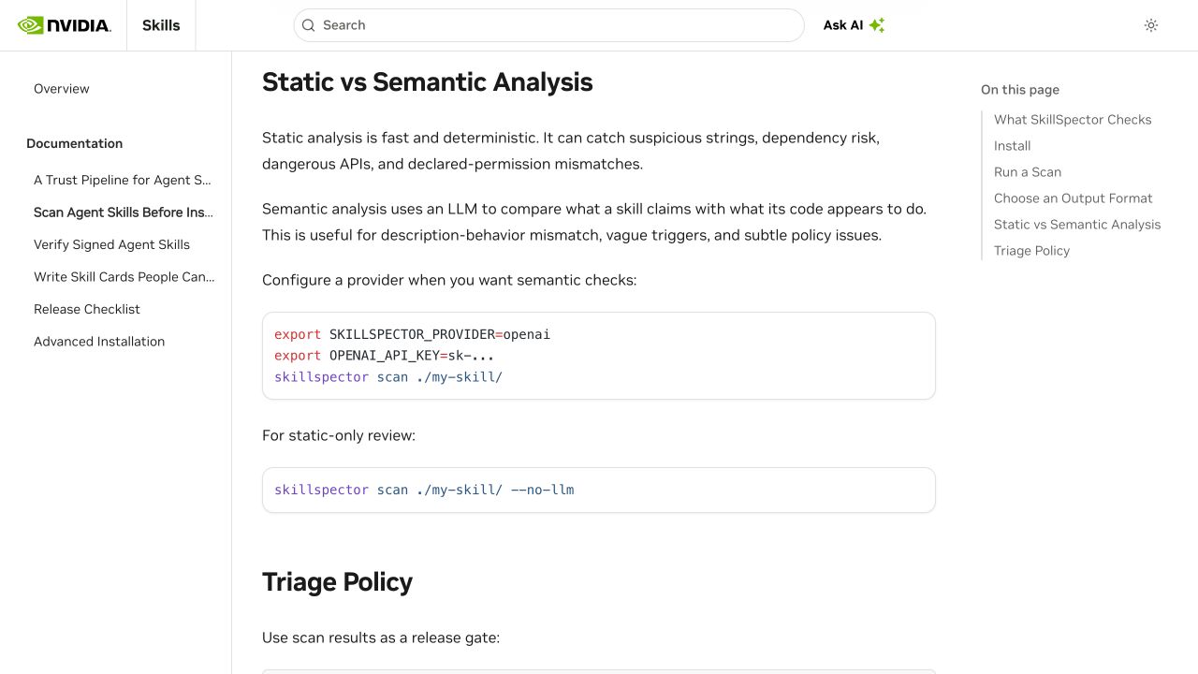Click 'For static-only review:' text
The height and width of the screenshot is (674, 1198).
[x=339, y=435]
